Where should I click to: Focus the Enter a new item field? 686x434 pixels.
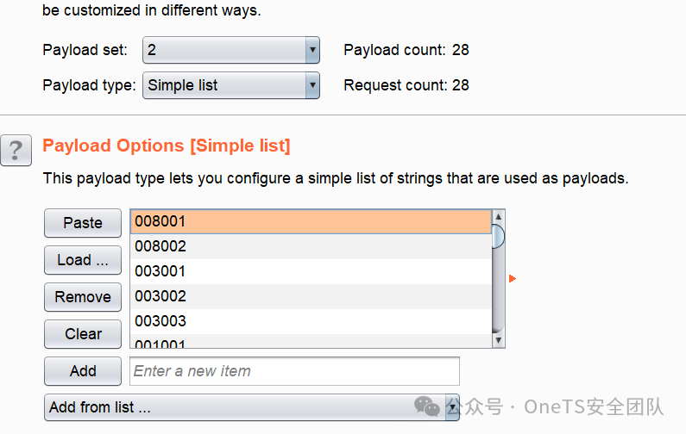click(294, 371)
